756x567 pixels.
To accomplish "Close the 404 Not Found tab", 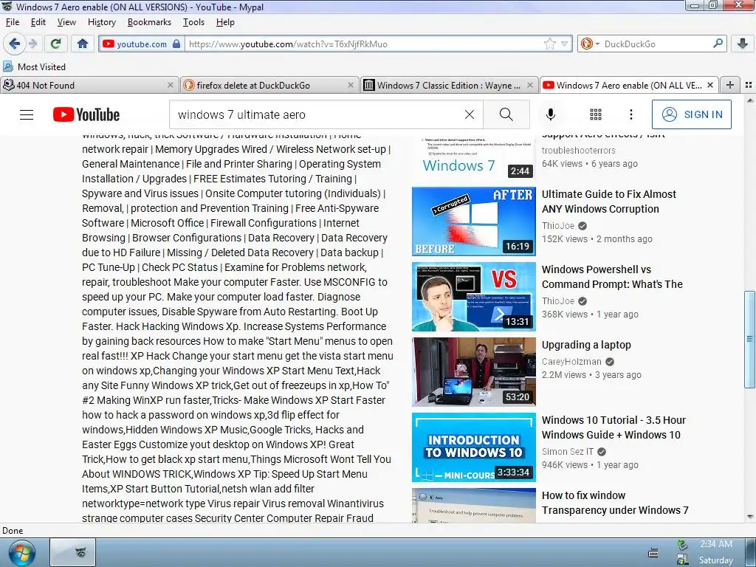I will (x=171, y=86).
